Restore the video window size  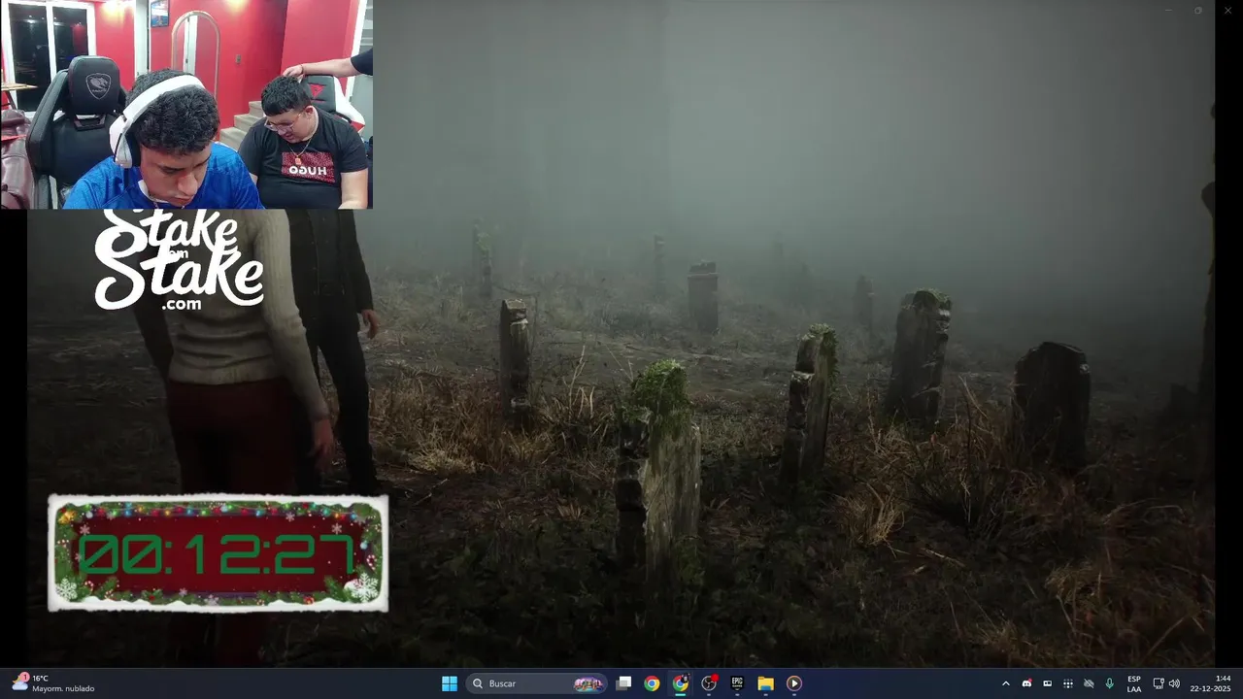pos(1197,10)
